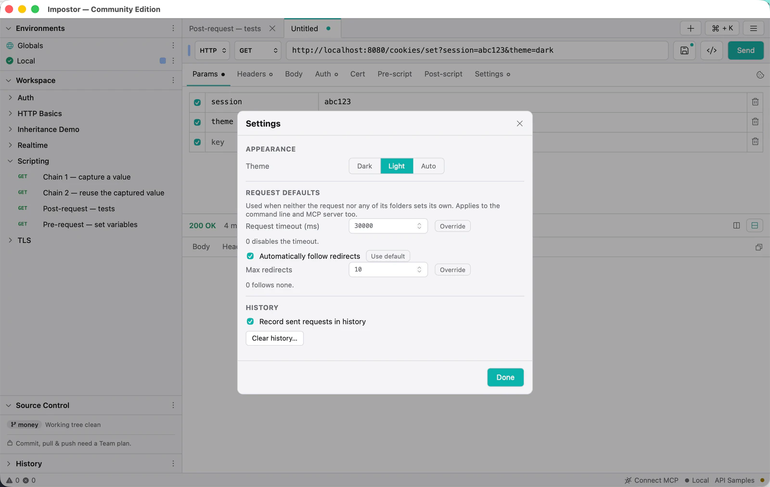Click Override next to Request timeout

[x=452, y=226]
